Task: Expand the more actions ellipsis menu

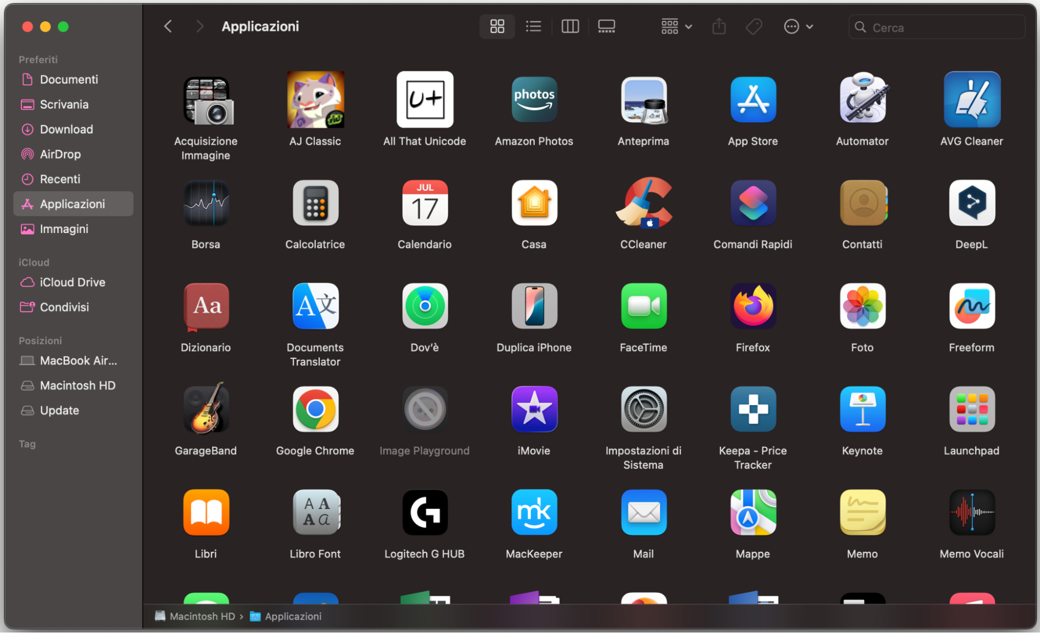Action: (x=798, y=27)
